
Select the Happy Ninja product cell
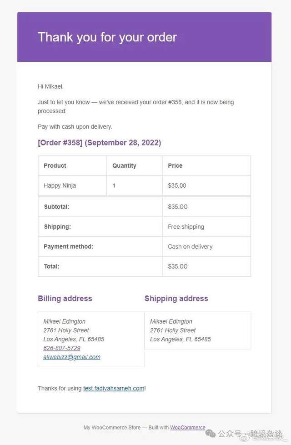tap(60, 186)
